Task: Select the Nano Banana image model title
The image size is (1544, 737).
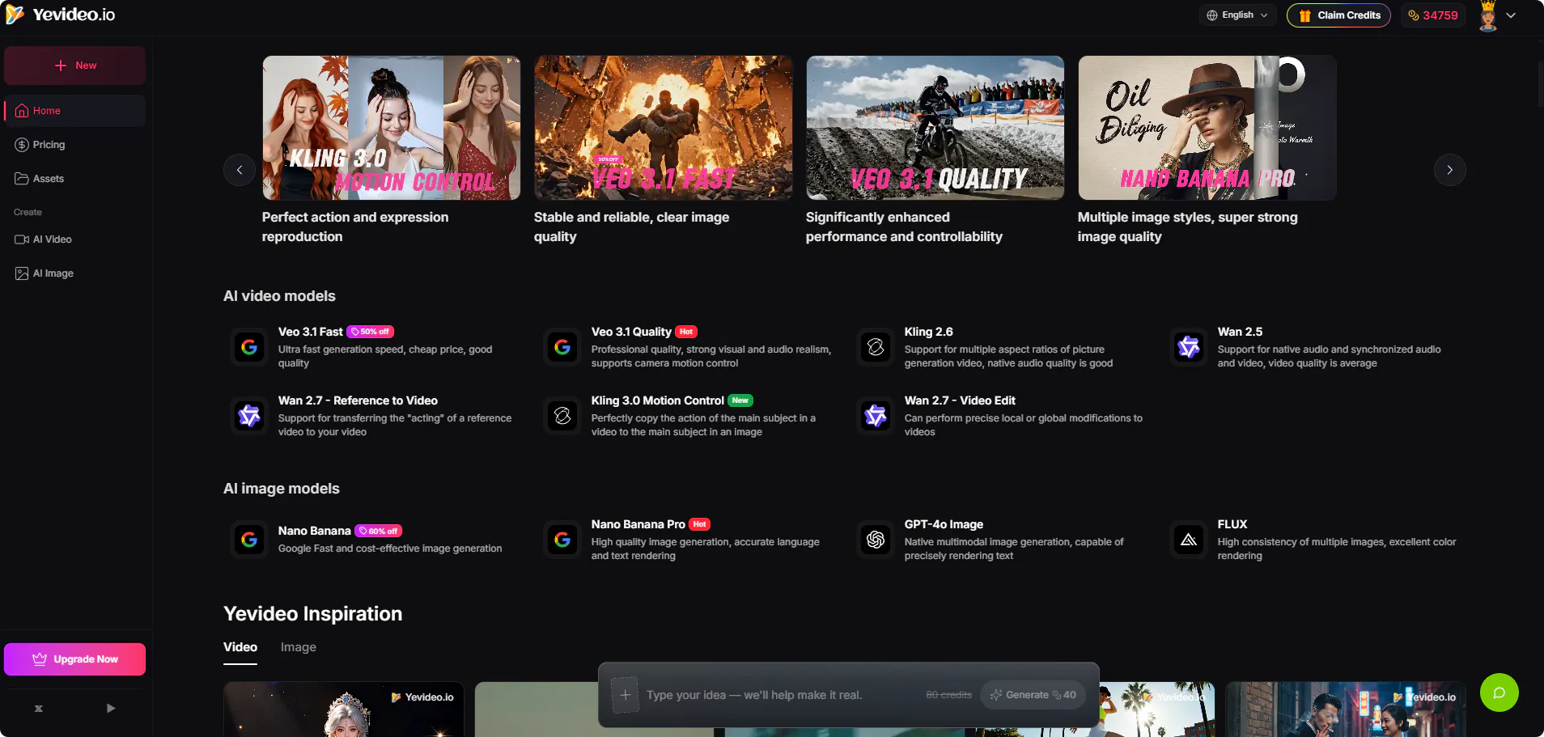Action: (315, 531)
